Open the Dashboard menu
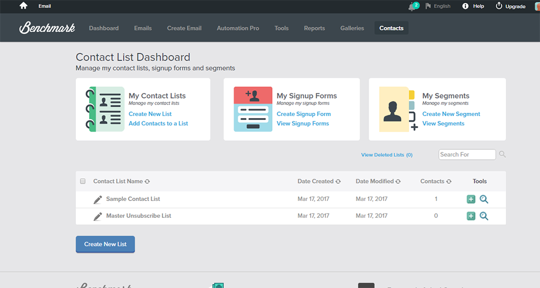 pyautogui.click(x=104, y=28)
